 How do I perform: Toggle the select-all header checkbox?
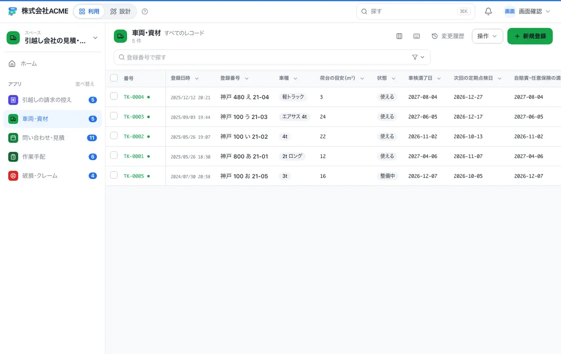pos(114,78)
